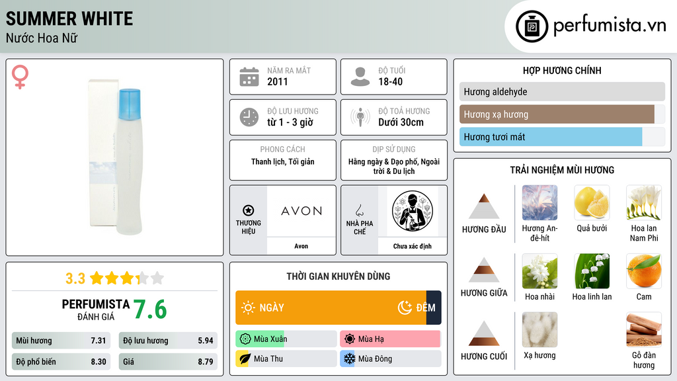Click the TRẢI NGHIỆM MÙI HƯƠNG heading
Image resolution: width=677 pixels, height=381 pixels.
click(562, 170)
